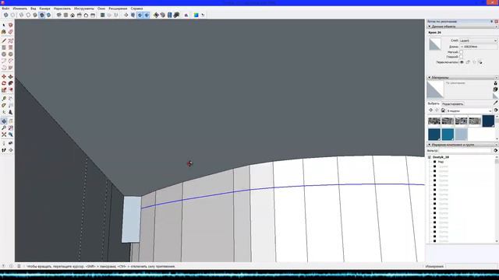Image resolution: width=499 pixels, height=280 pixels.
Task: Select the Protractor tool
Action: click(4, 106)
